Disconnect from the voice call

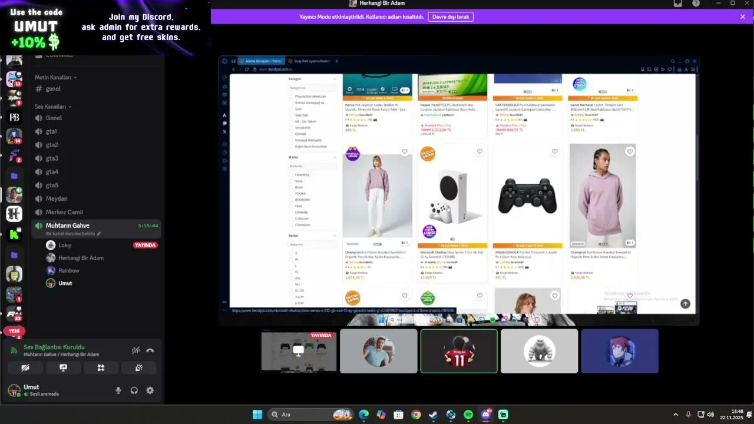[x=150, y=350]
